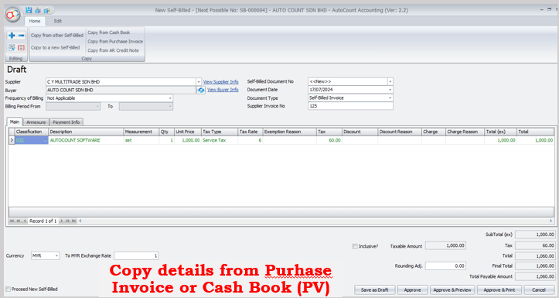Click the row indicator arrow of first row

coord(12,140)
